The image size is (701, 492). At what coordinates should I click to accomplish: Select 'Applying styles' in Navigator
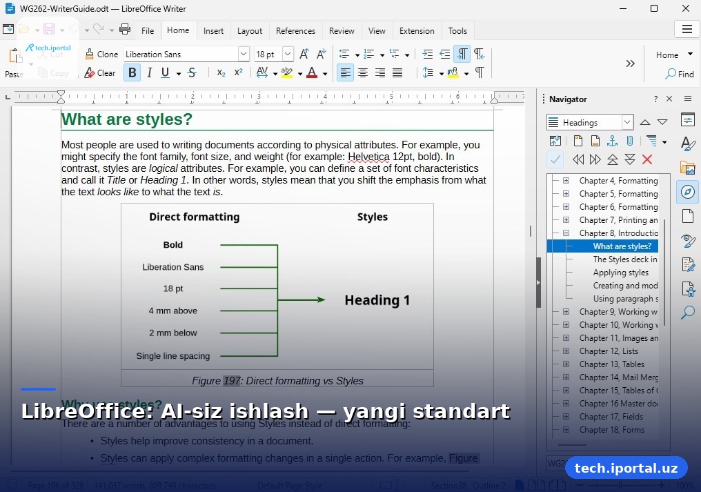pos(620,273)
